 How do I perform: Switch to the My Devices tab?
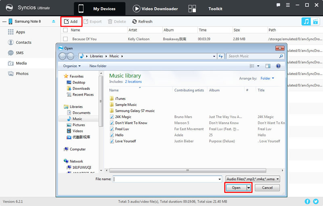[x=100, y=8]
